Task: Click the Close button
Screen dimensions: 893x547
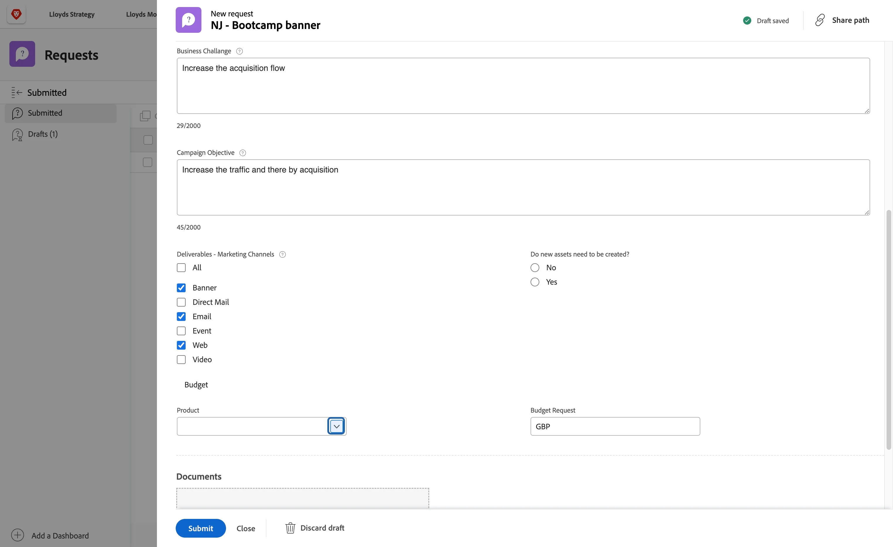Action: pos(246,529)
